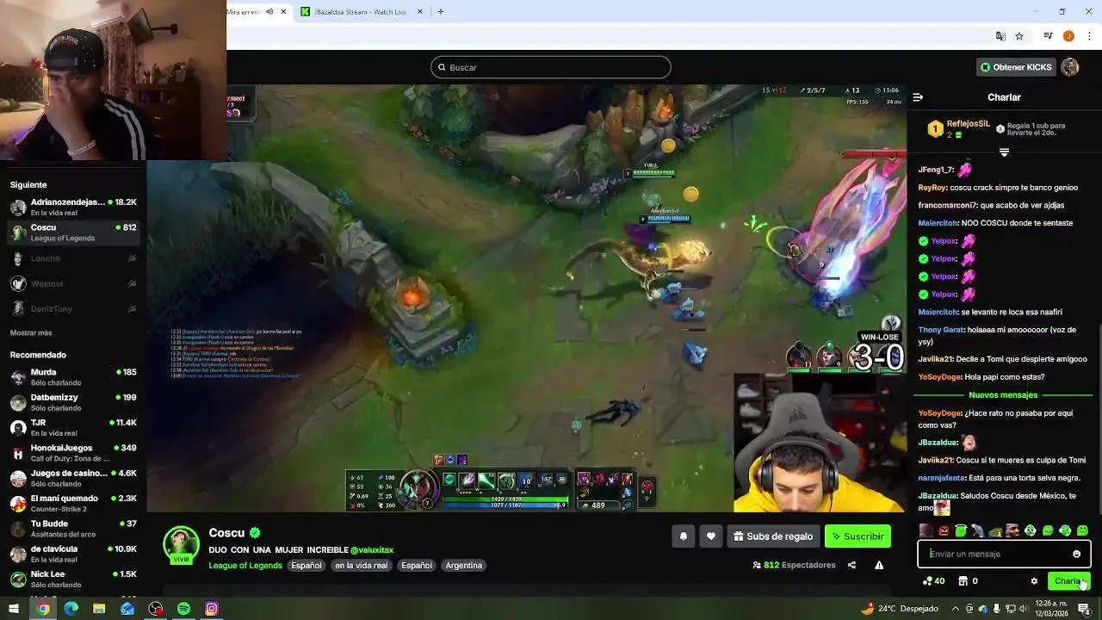Open recommended channel de clavícula

point(73,554)
